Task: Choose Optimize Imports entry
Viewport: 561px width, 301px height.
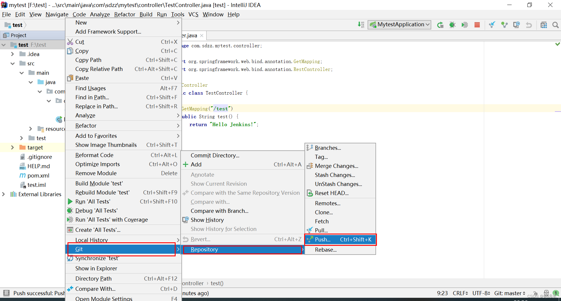Action: point(123,164)
